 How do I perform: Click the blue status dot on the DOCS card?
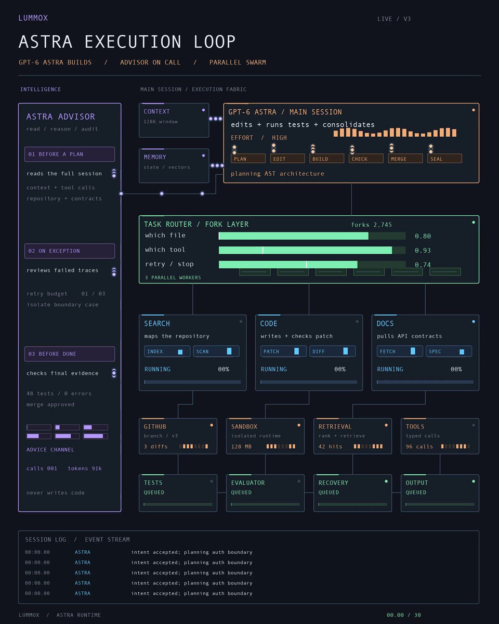473,322
